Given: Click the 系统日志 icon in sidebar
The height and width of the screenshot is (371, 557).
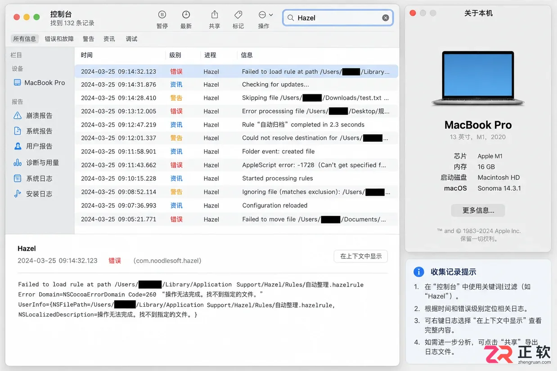Looking at the screenshot, I should point(18,179).
